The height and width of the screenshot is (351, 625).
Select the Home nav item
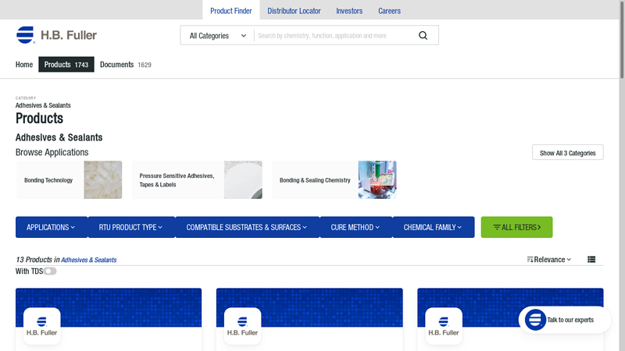click(x=24, y=65)
